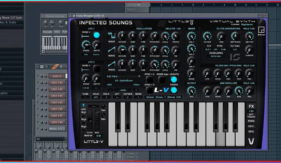Click the RING effect button
281x163 pixels.
(251, 121)
